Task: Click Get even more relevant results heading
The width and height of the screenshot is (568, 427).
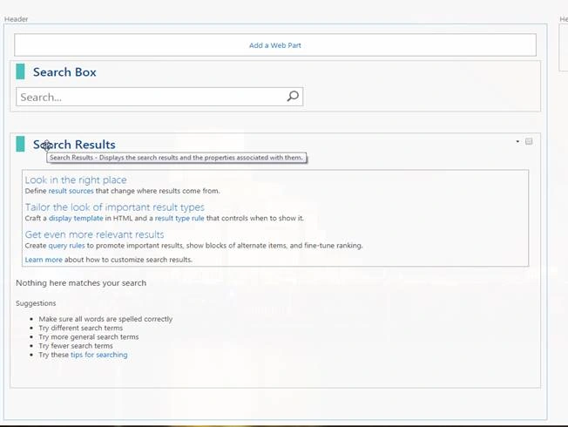Action: [95, 234]
